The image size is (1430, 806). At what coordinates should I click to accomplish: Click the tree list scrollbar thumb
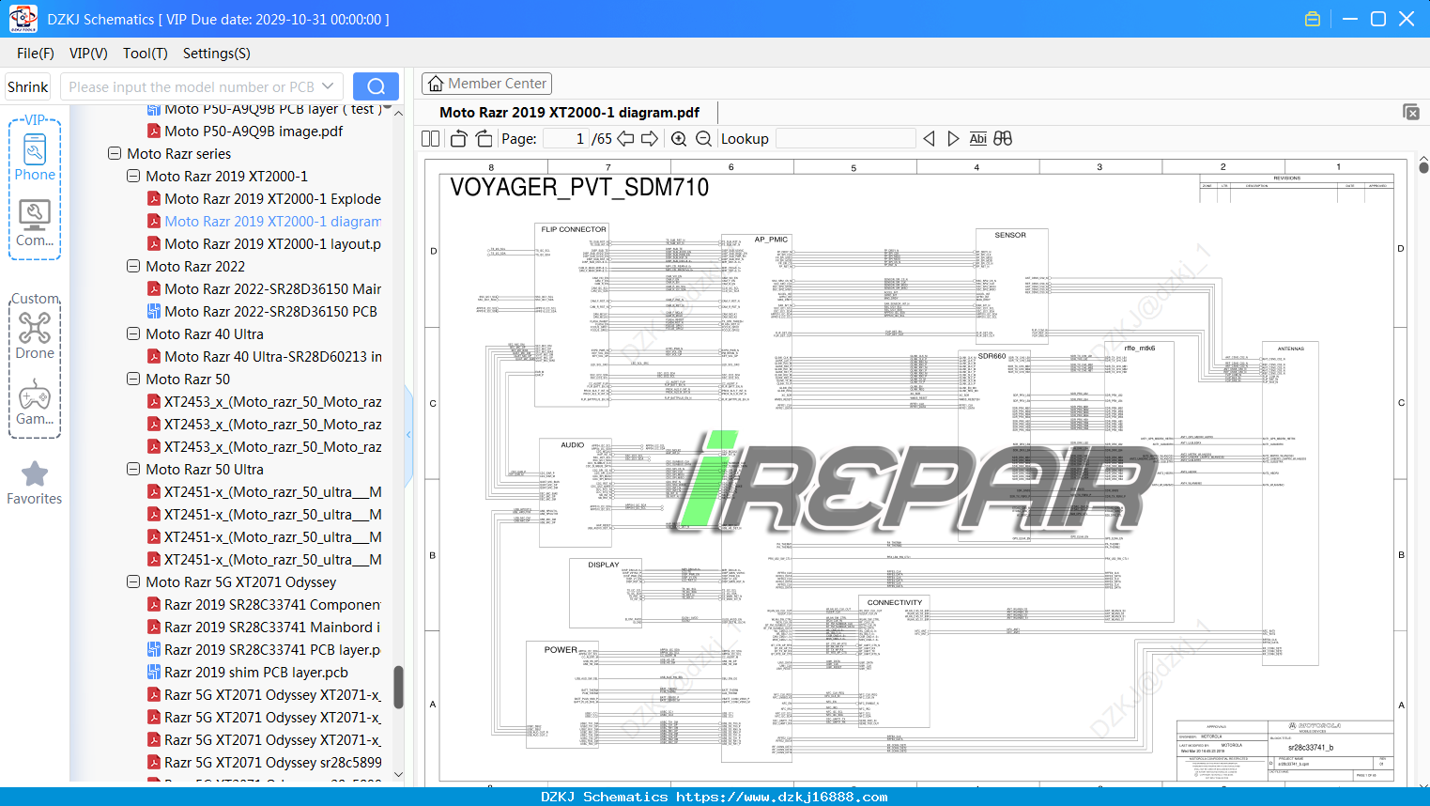tap(398, 687)
